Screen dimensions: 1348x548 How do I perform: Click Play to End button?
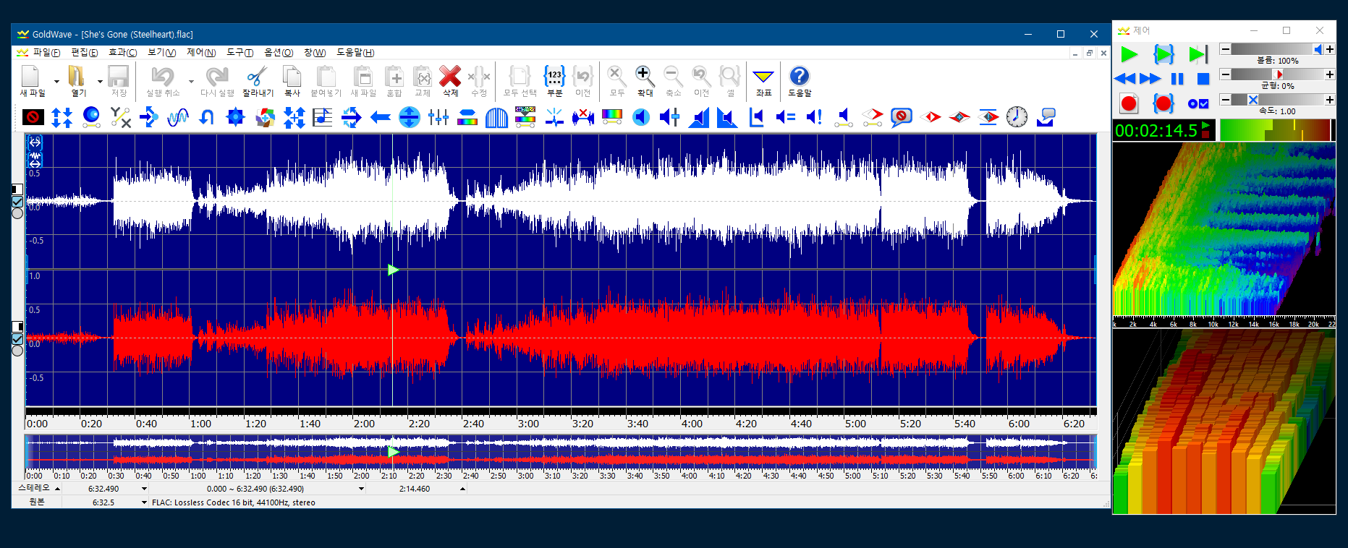pyautogui.click(x=1198, y=54)
